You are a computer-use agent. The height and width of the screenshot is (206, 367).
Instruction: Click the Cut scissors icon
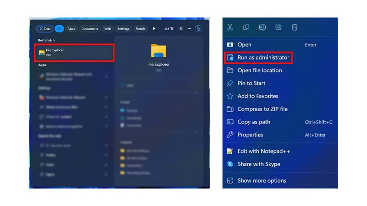click(230, 27)
